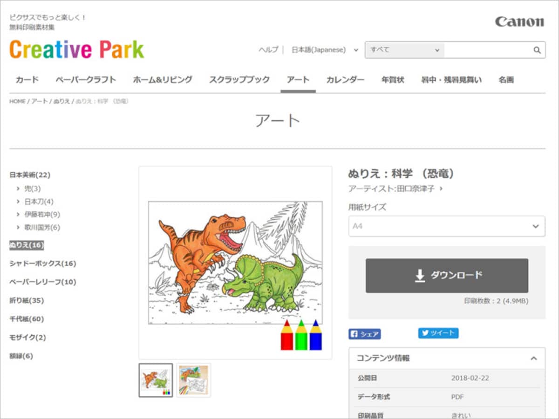Open the artist 田口奈津子 link
This screenshot has width=559, height=419.
pyautogui.click(x=416, y=189)
